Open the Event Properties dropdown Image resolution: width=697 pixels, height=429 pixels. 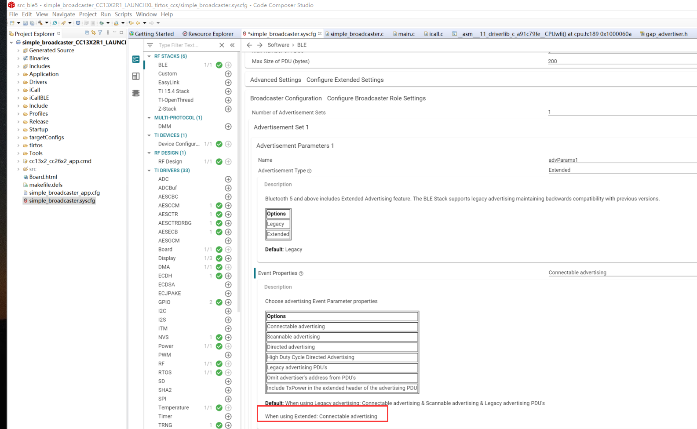(622, 273)
